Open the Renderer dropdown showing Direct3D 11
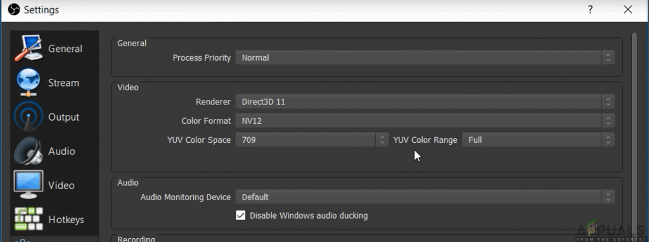 click(x=425, y=102)
